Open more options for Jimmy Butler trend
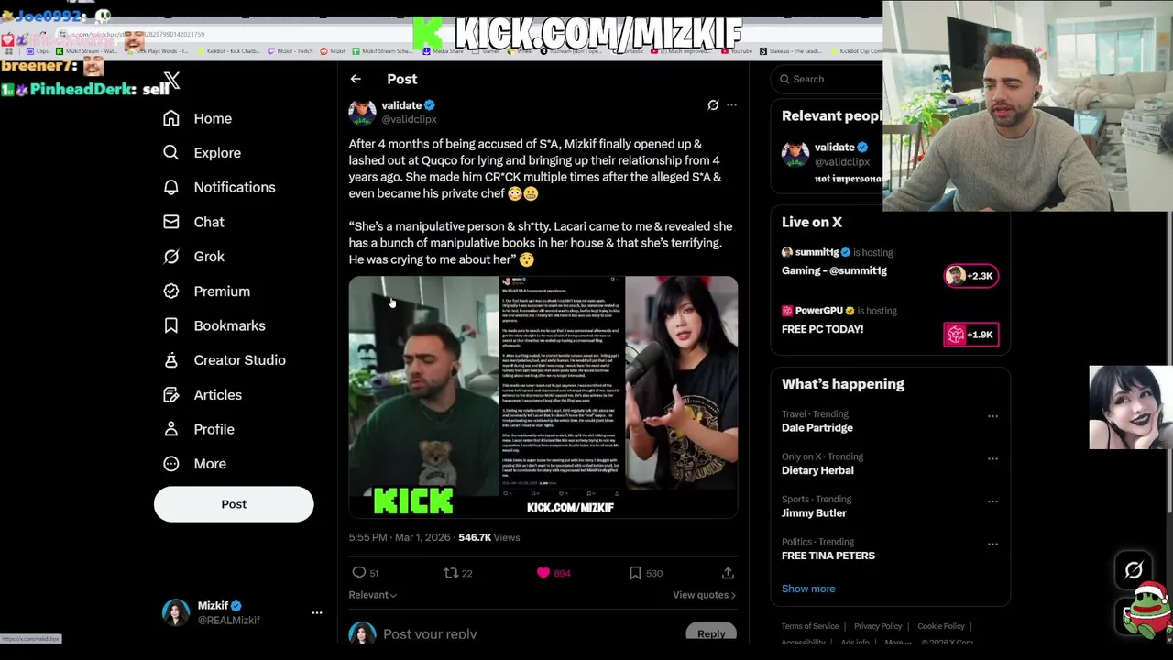The width and height of the screenshot is (1173, 660). coord(992,501)
